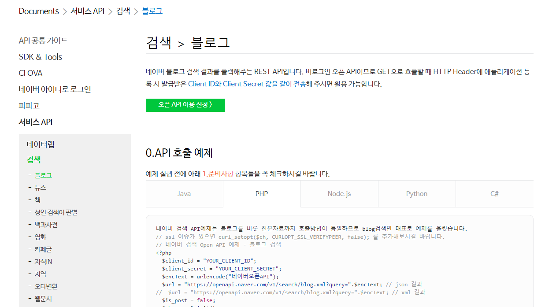Switch to Java code tab
Screen dimensions: 545x307
[184, 194]
